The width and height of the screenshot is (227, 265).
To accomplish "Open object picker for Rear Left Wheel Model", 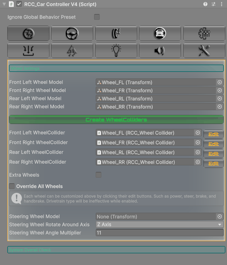I will click(x=220, y=98).
